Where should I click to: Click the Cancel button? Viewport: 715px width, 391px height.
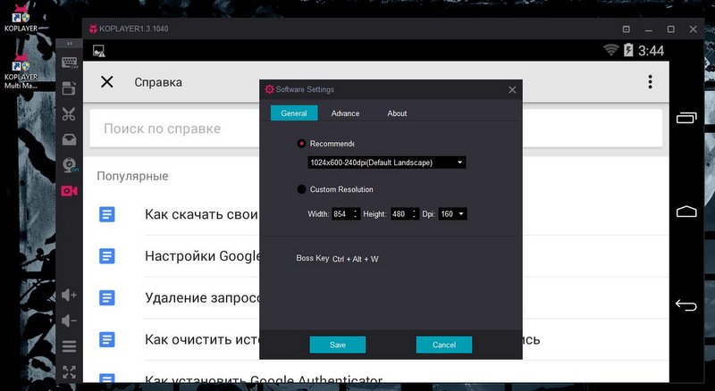coord(443,345)
